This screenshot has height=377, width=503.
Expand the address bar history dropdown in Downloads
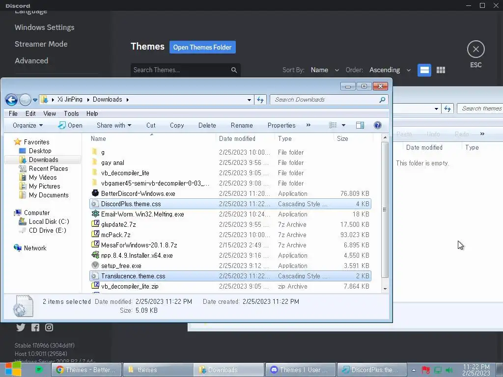point(249,100)
